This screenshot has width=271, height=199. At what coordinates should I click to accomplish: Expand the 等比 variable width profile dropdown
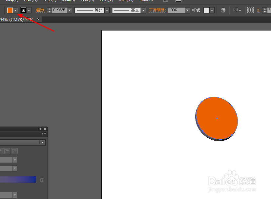pos(107,10)
